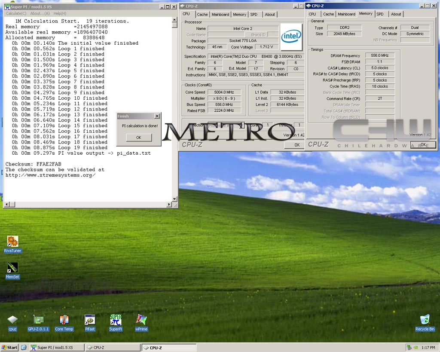Image resolution: width=440 pixels, height=352 pixels.
Task: Click the Cycle Time value 18 clocks
Action: coord(380,86)
